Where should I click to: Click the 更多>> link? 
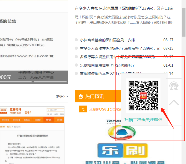(62, 96)
